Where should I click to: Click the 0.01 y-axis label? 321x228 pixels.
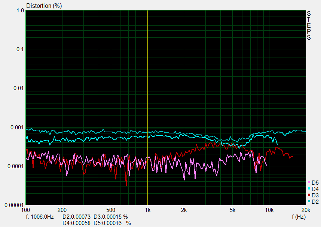[x=19, y=88]
